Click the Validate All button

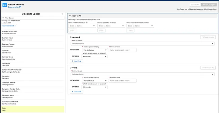[195, 5]
